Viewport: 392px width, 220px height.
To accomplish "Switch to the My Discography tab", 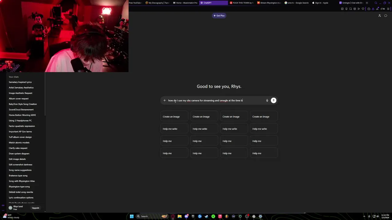I will pyautogui.click(x=157, y=3).
